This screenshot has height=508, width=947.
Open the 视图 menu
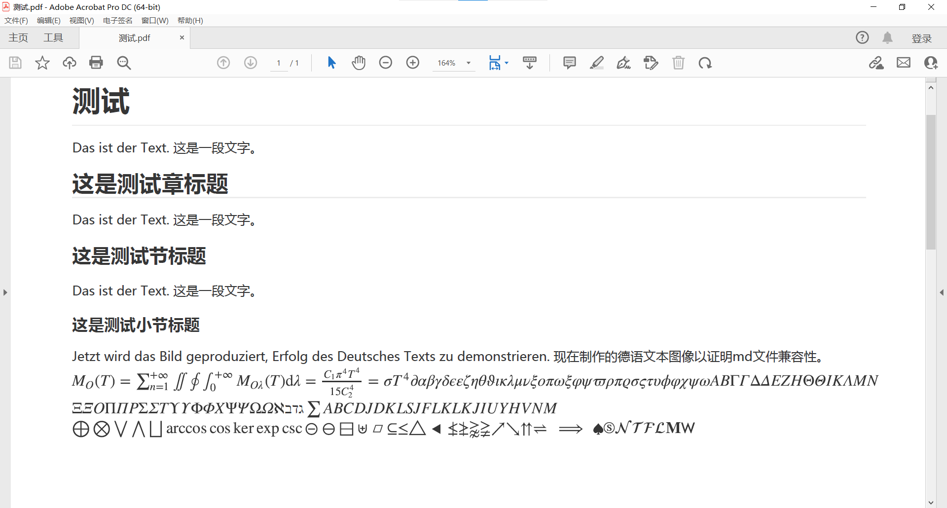[81, 20]
